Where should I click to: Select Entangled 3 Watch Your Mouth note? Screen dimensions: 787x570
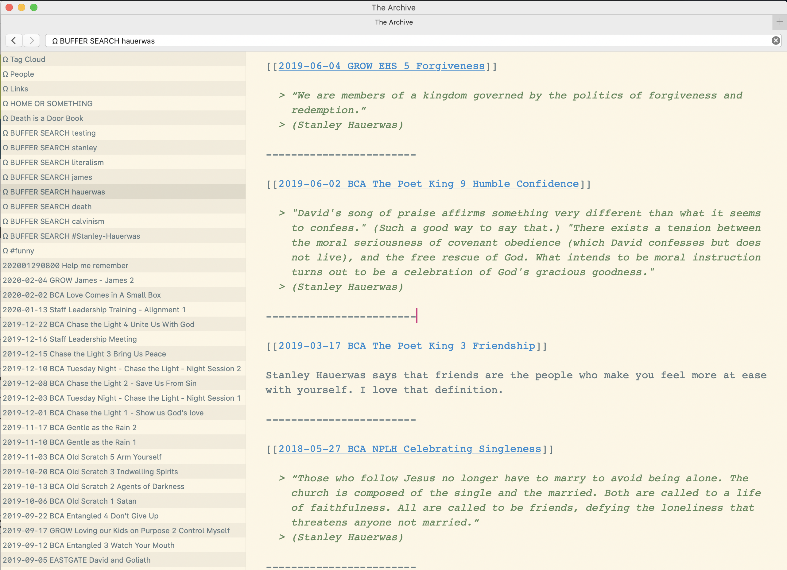[123, 545]
